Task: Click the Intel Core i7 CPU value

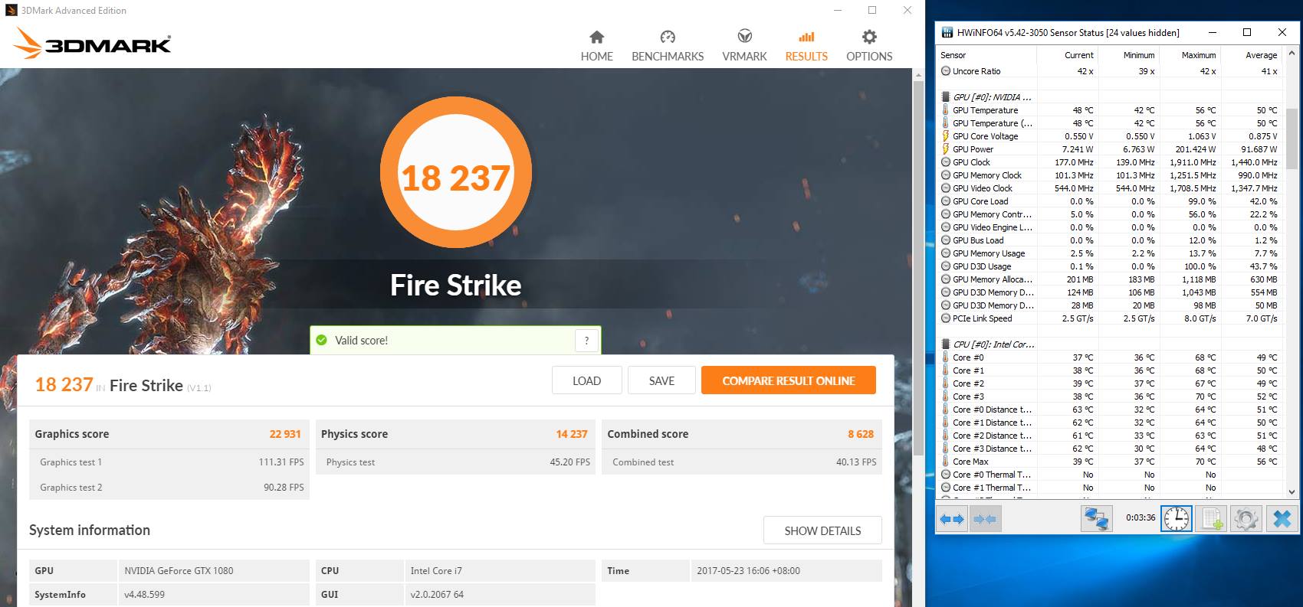Action: tap(436, 571)
